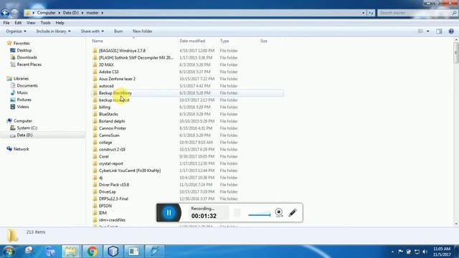459x258 pixels.
Task: Create a New folder
Action: click(x=142, y=32)
